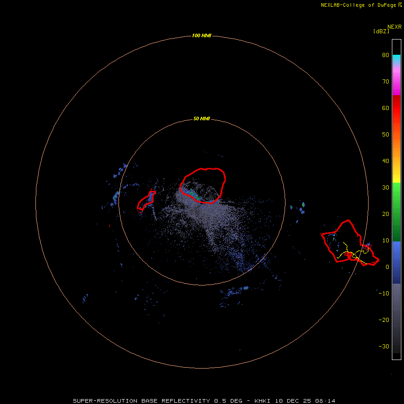The image size is (404, 404).
Task: Click the -10 value on the dBZ scale
Action: (x=384, y=293)
